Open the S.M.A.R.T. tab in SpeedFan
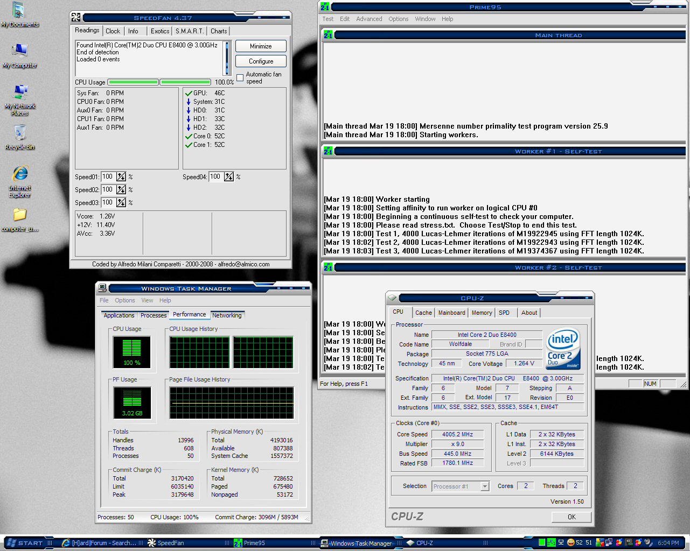 click(x=190, y=31)
